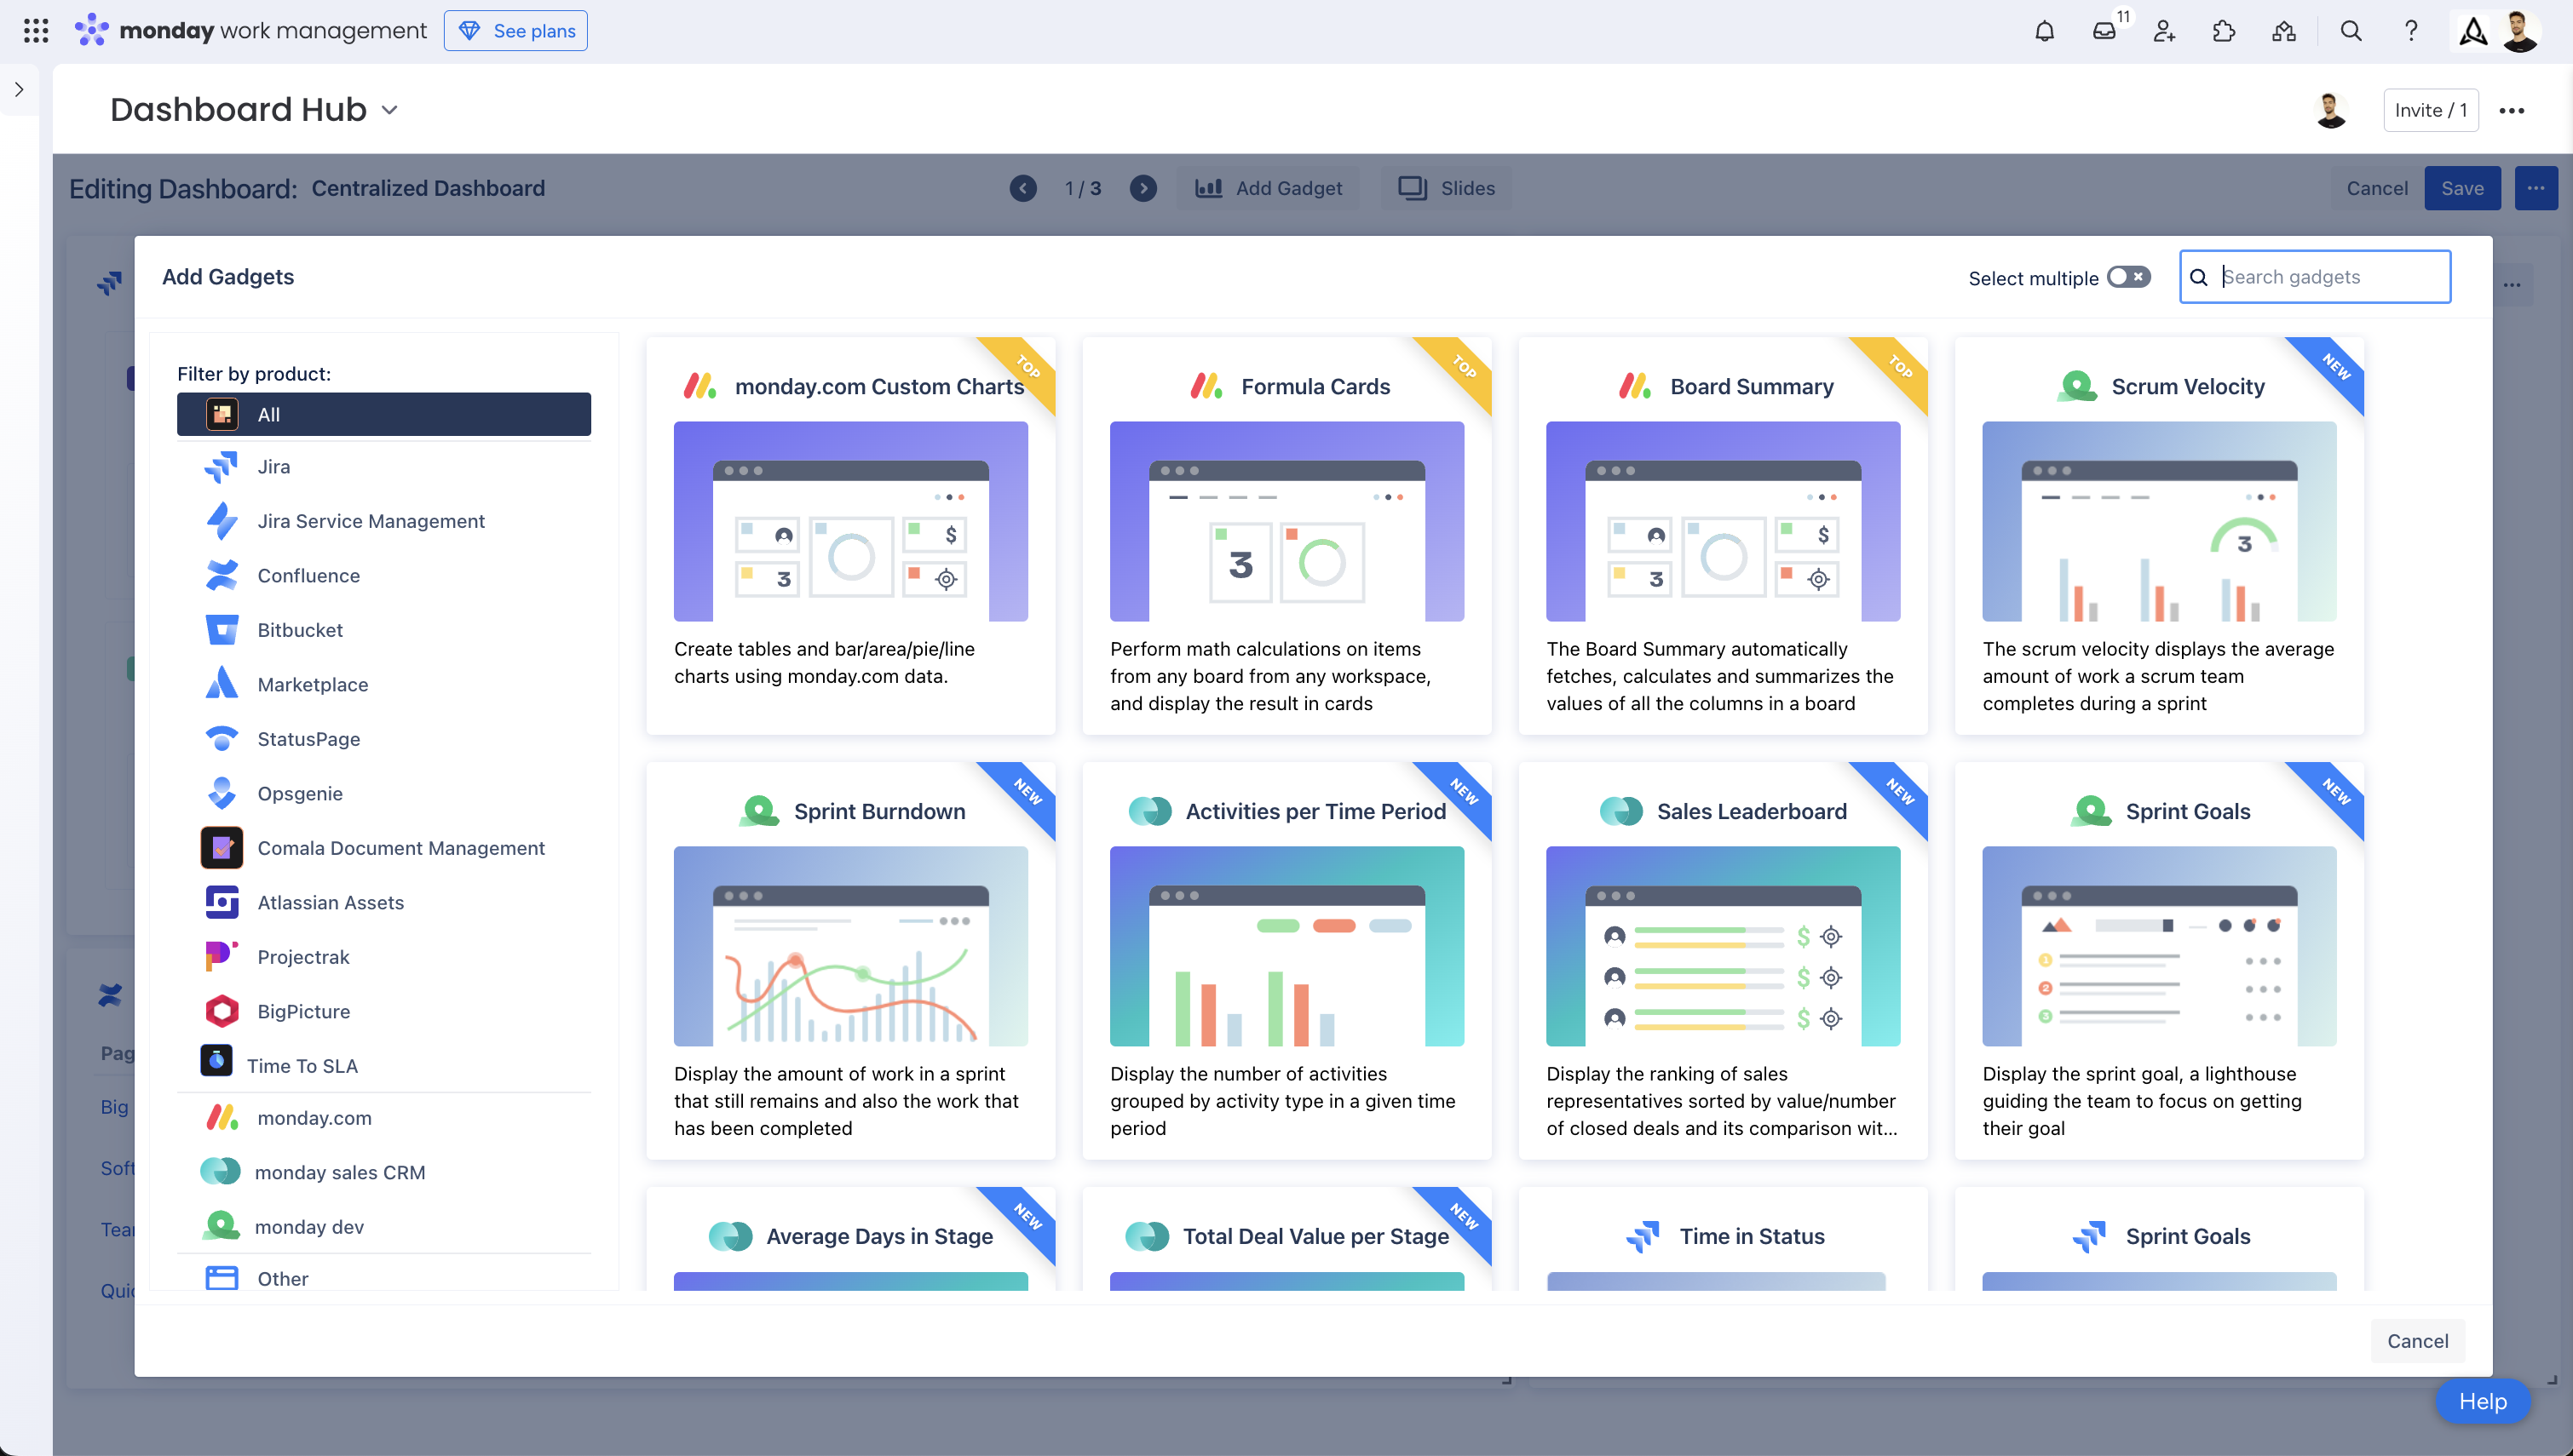Click the monday dev filter icon
The width and height of the screenshot is (2573, 1456).
[222, 1226]
